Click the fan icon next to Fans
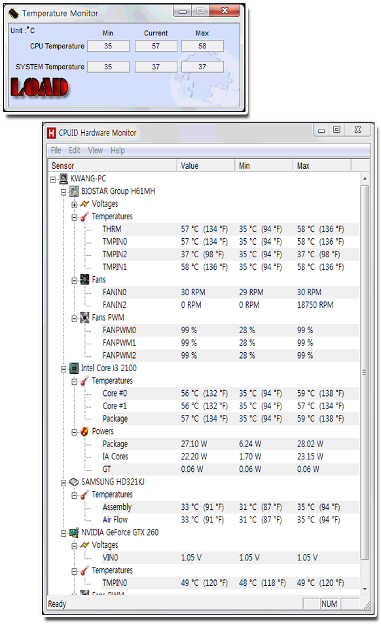Image resolution: width=381 pixels, height=631 pixels. click(84, 279)
